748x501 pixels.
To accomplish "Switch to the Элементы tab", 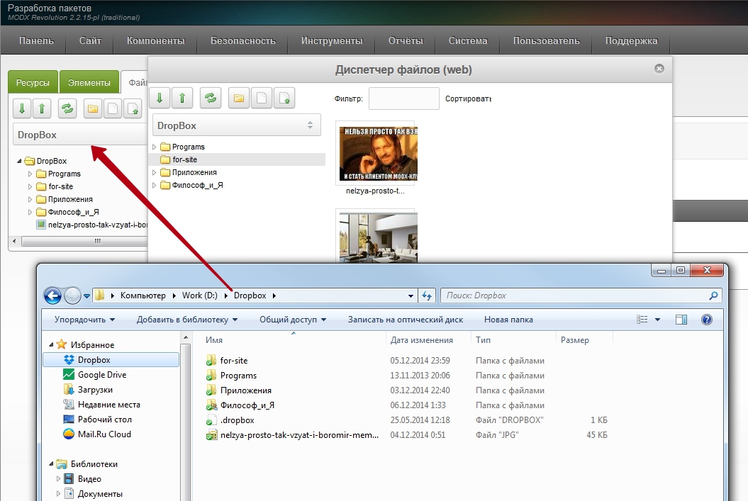I will (x=89, y=82).
